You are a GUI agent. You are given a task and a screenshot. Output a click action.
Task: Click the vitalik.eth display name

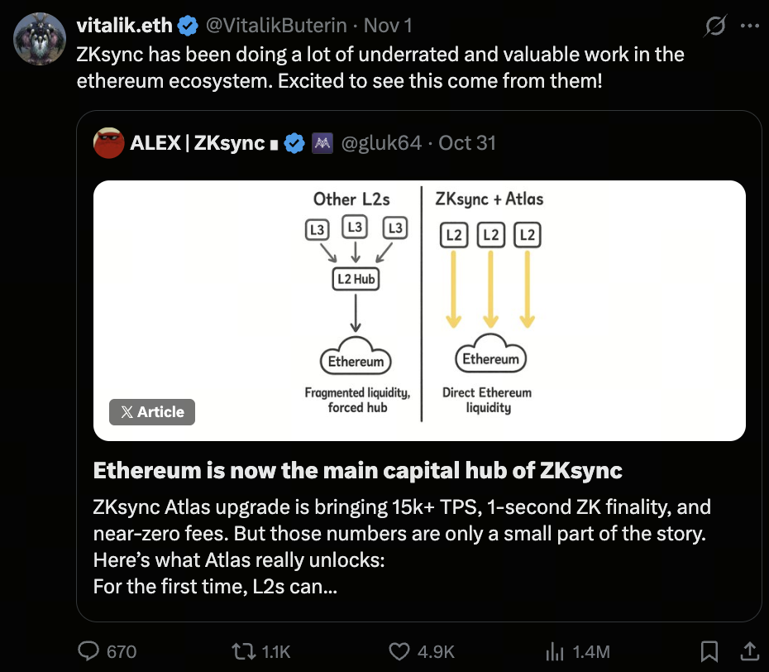click(124, 26)
